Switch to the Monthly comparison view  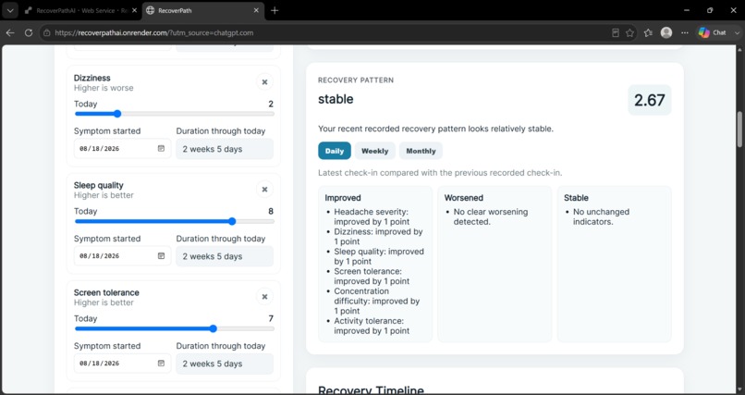421,151
